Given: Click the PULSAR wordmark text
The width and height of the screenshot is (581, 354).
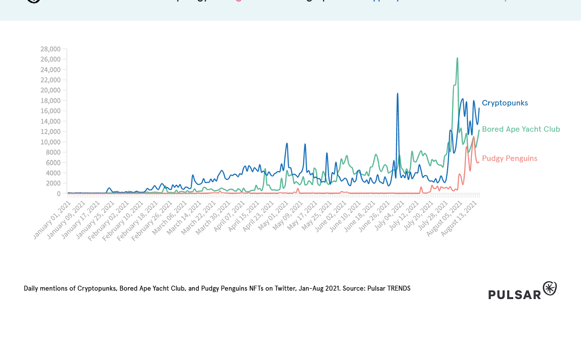Looking at the screenshot, I should 514,295.
